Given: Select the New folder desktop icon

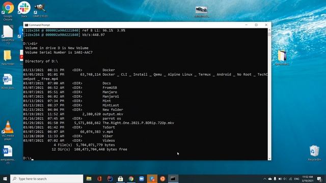Looking at the screenshot, I should 8,57.
